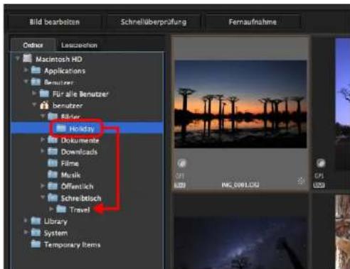Click the Applications folder icon
The image size is (350, 269).
tap(36, 70)
